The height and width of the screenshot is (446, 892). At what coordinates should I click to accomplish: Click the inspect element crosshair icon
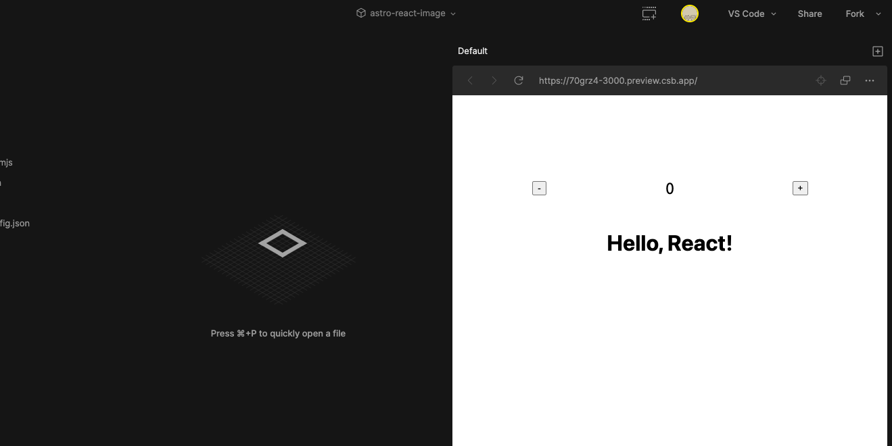821,80
